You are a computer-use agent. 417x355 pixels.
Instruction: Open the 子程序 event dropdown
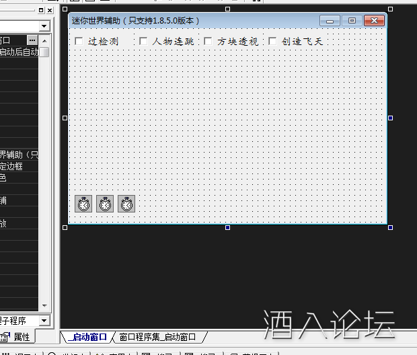coord(44,321)
